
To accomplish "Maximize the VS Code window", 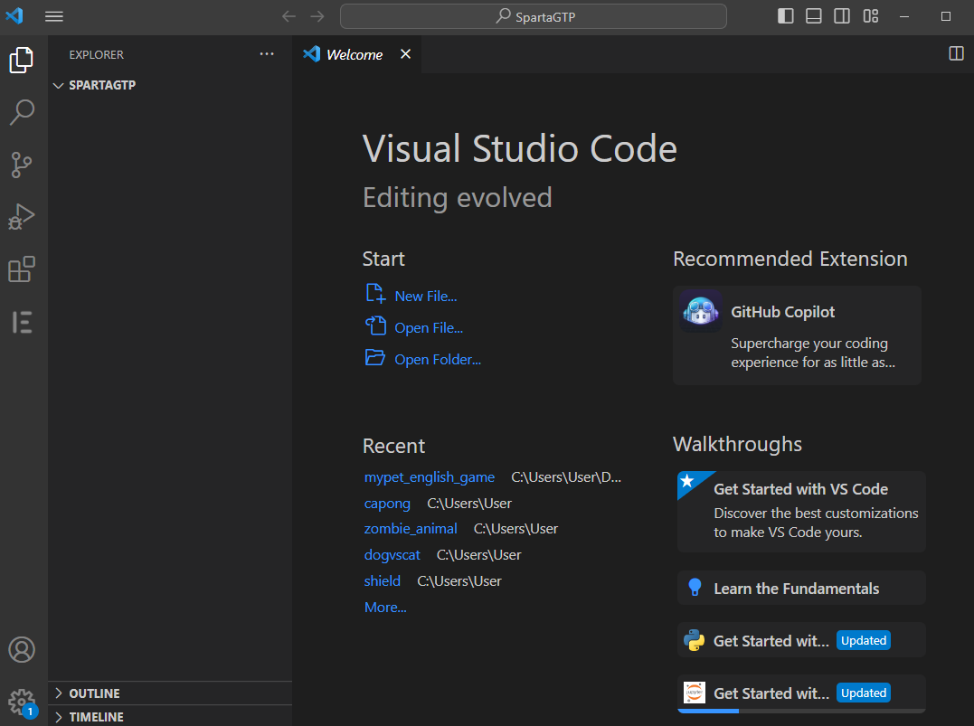I will [x=945, y=16].
